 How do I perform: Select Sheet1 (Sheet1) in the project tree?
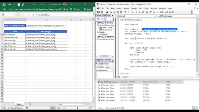pyautogui.click(x=108, y=28)
